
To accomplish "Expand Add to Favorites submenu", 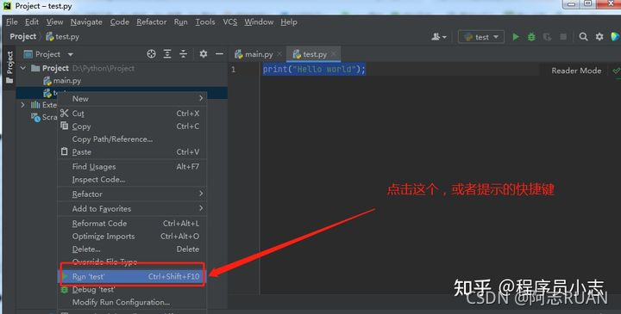I will click(132, 208).
